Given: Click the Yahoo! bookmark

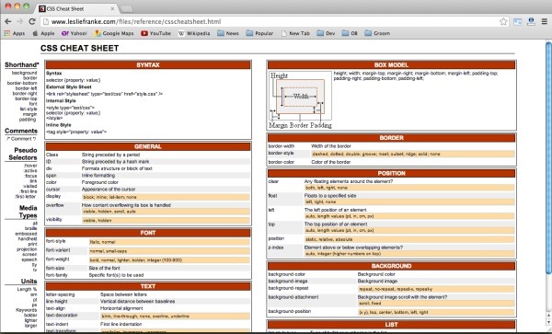Looking at the screenshot, I should click(x=74, y=33).
